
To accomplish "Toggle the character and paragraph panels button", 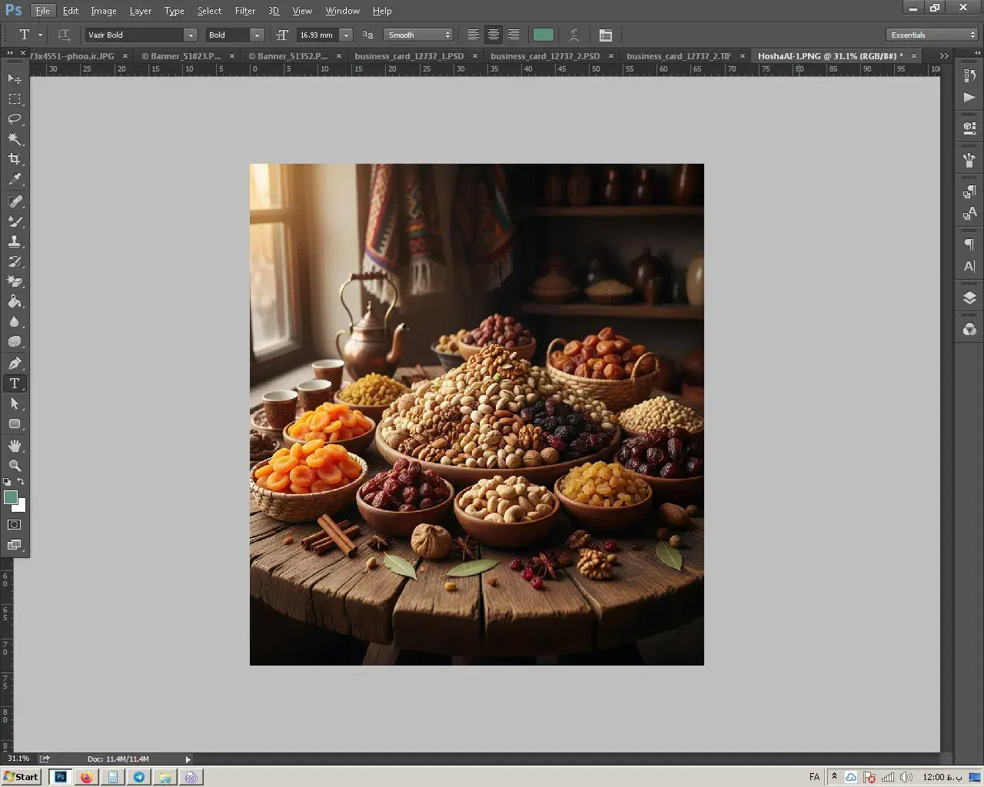I will click(x=606, y=35).
